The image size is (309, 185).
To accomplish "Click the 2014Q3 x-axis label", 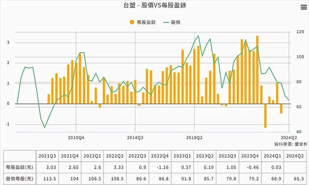I will point(135,138).
